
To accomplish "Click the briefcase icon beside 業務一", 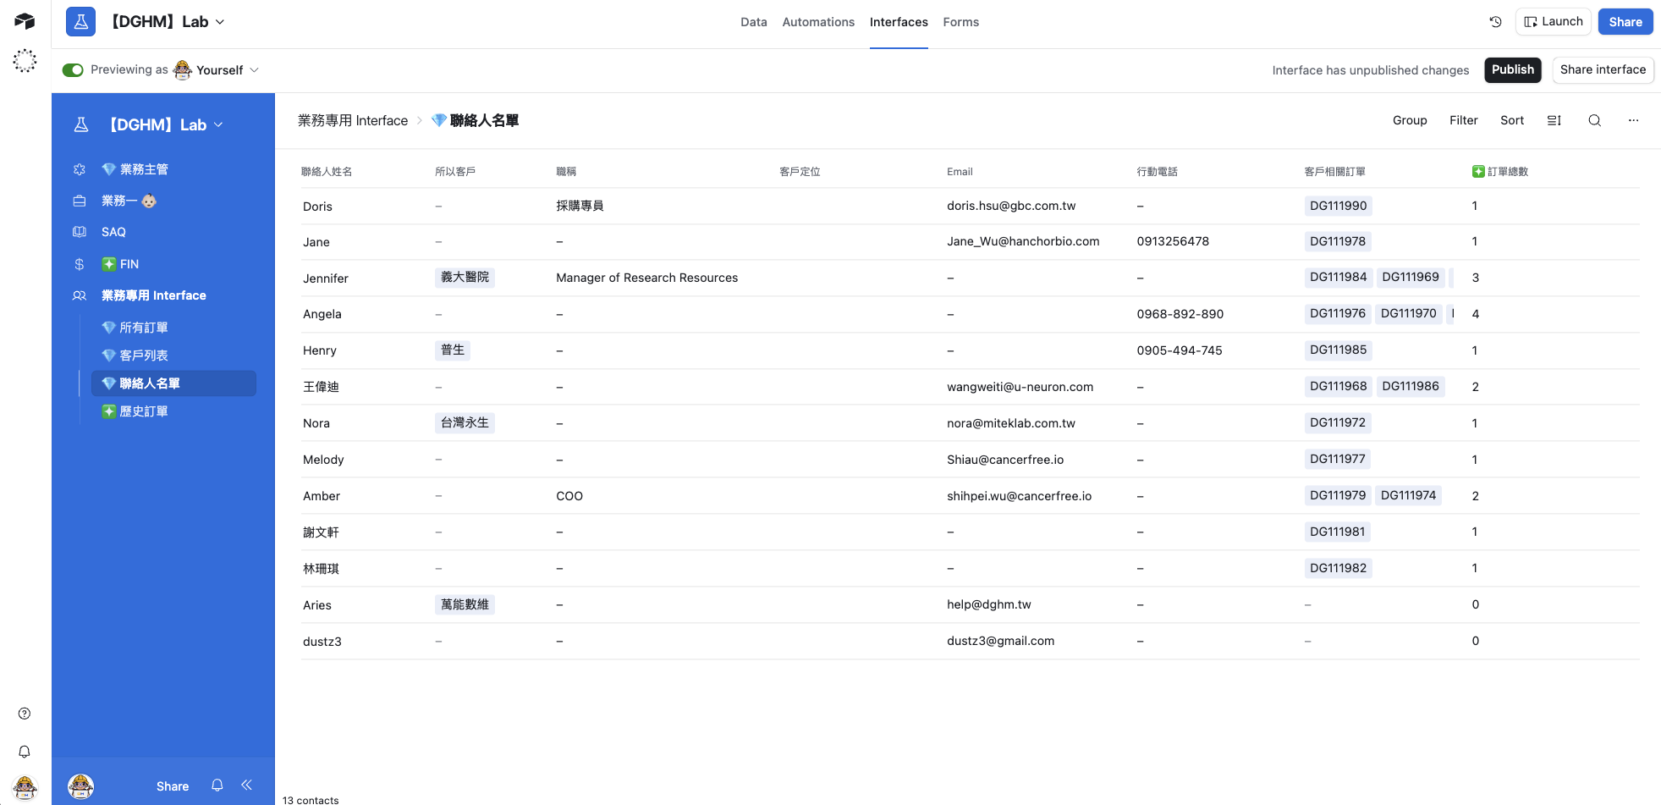I will tap(79, 201).
